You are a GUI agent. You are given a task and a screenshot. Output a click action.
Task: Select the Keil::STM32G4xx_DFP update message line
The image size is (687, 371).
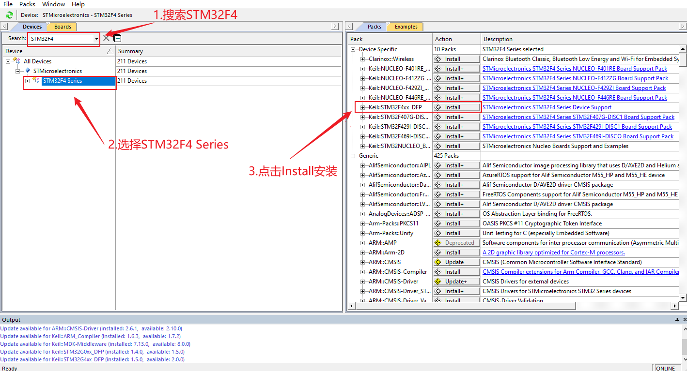92,359
